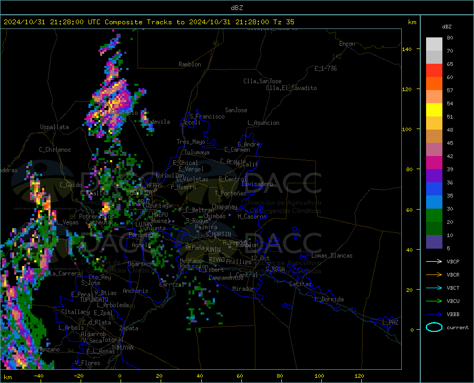Image resolution: width=474 pixels, height=383 pixels.
Task: Click the Tulumaya map label
Action: (x=197, y=152)
